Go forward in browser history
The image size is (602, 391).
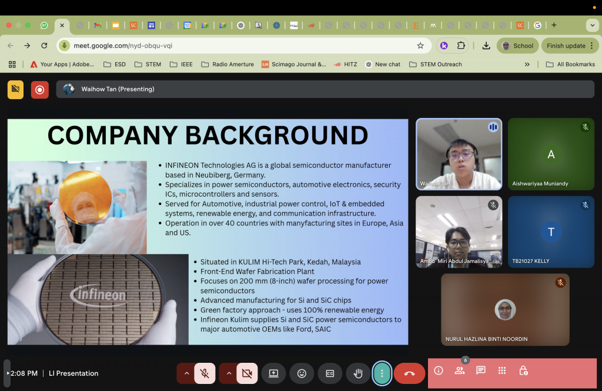point(27,46)
